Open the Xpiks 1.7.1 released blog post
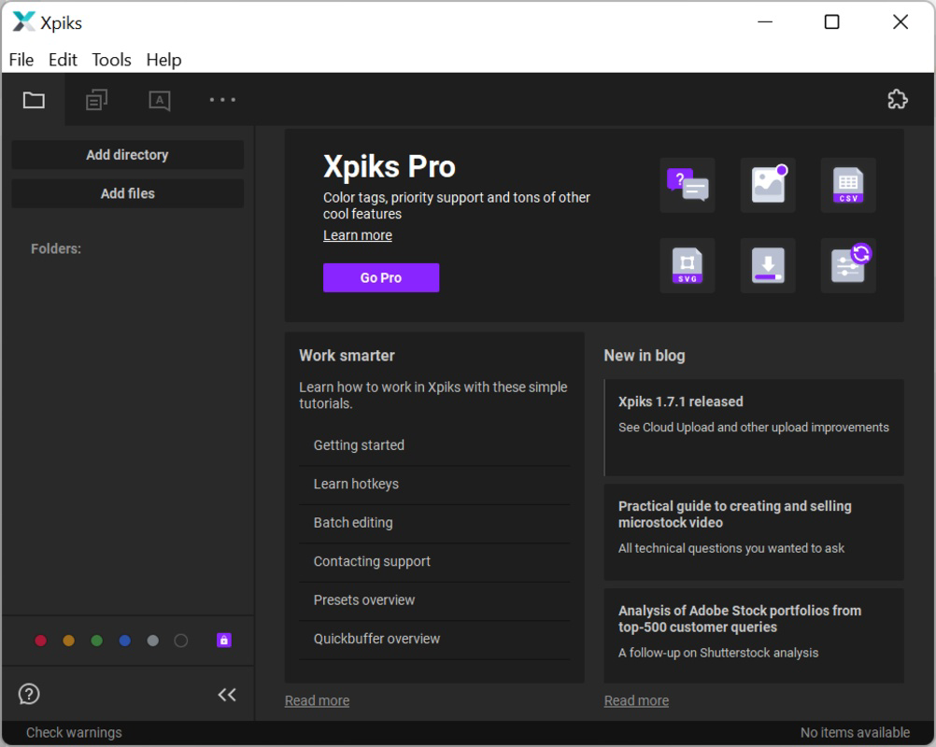 (754, 428)
